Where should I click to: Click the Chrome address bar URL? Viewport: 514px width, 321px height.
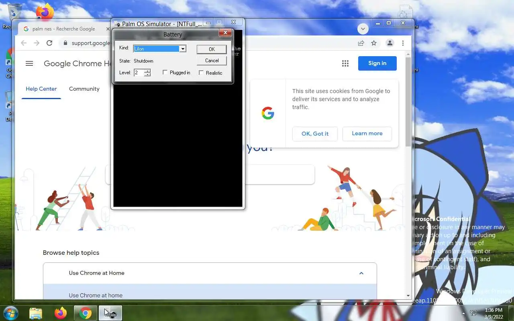tap(90, 43)
